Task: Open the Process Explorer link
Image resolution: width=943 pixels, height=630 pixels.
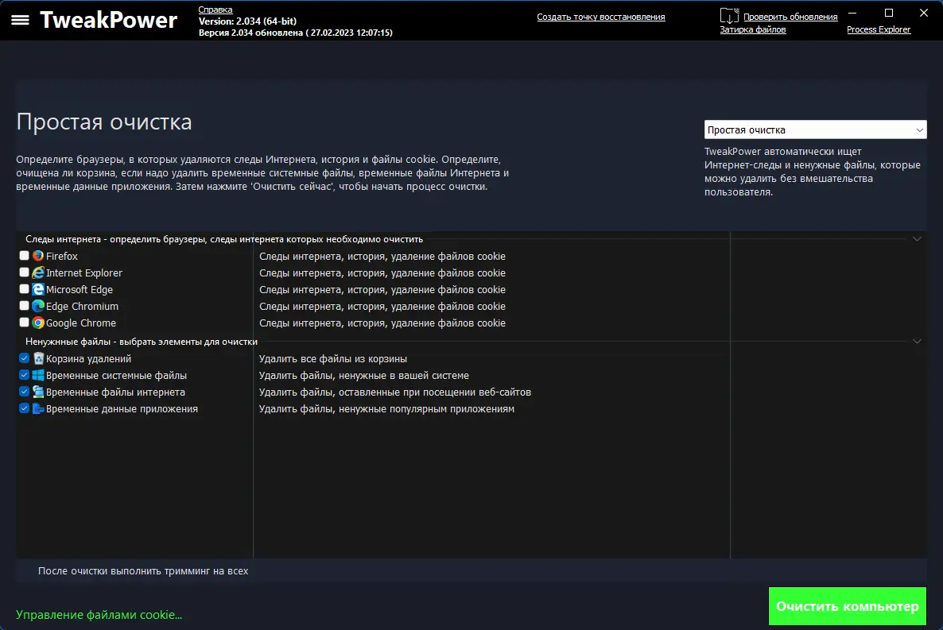Action: (x=878, y=29)
